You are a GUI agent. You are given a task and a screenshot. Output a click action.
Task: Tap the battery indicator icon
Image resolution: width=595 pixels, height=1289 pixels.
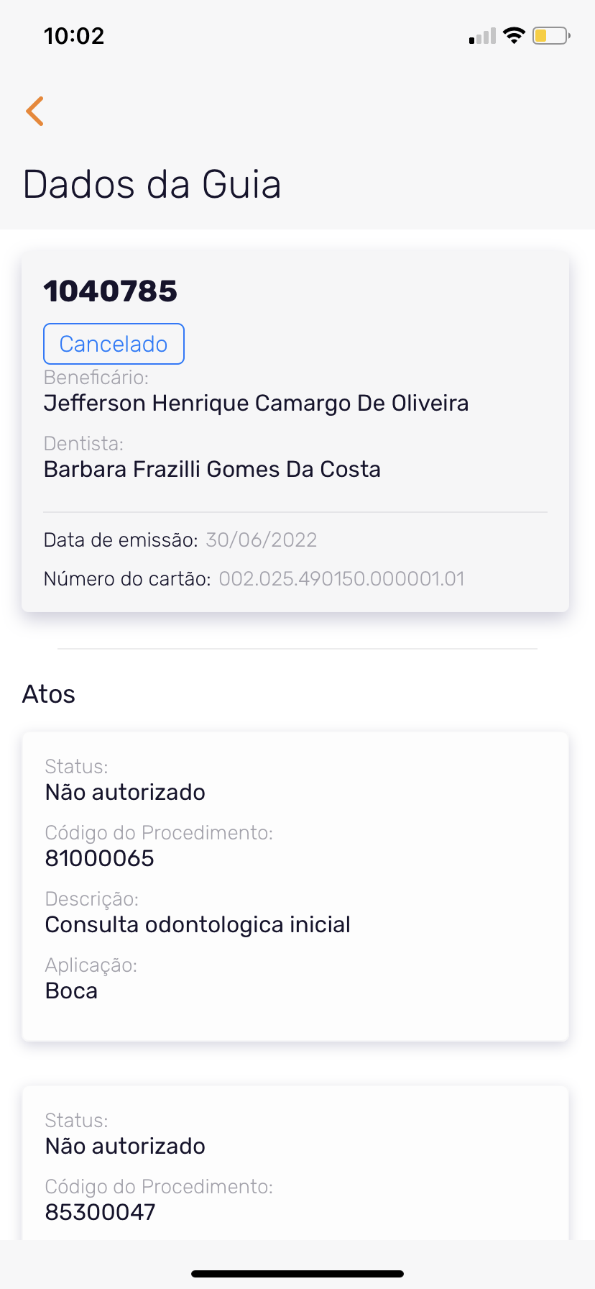tap(550, 35)
